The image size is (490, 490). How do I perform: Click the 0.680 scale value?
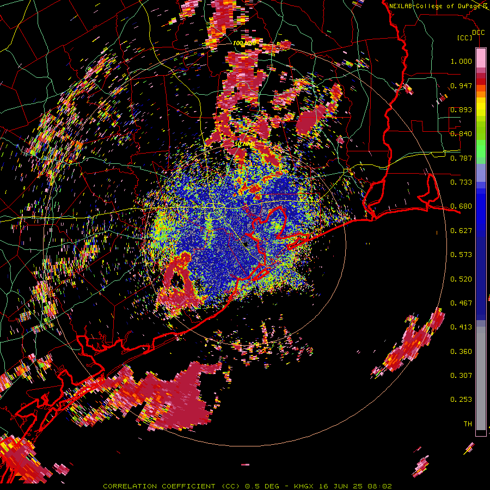(461, 206)
